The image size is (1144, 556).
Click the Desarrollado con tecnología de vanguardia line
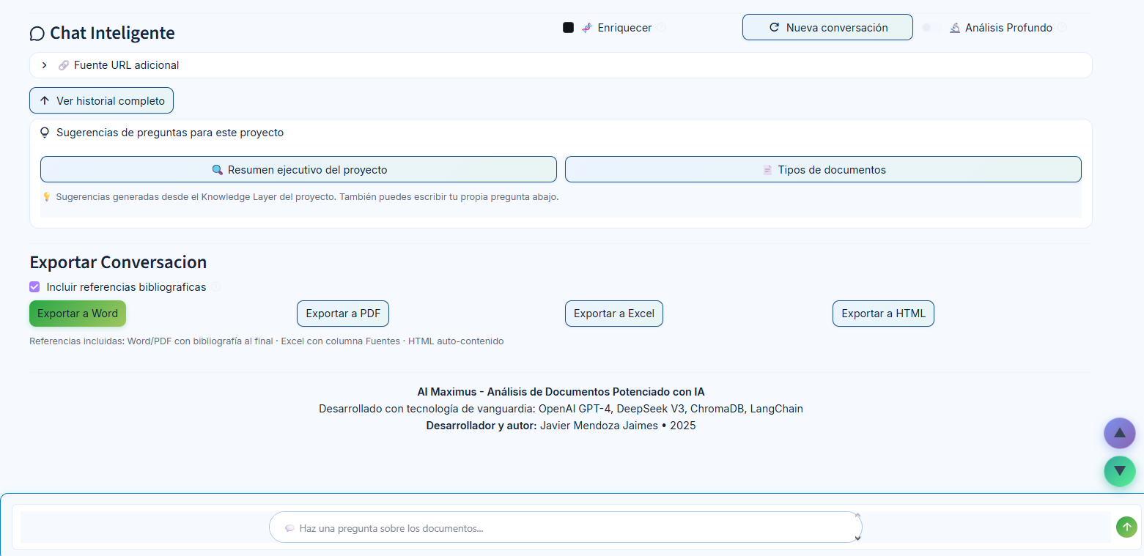coord(561,409)
